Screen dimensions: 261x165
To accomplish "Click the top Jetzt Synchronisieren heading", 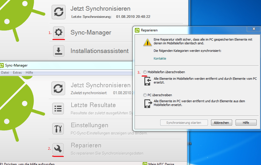I will click(100, 9).
